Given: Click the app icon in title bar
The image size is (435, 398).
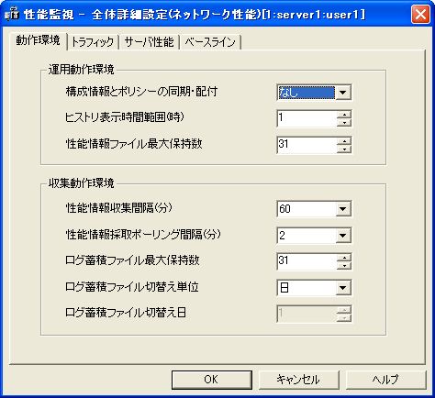Looking at the screenshot, I should tap(13, 15).
